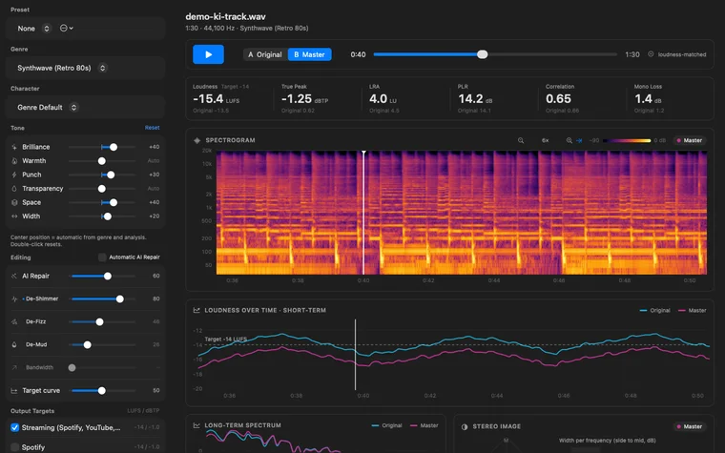Open the Genre dropdown Synthwave (Retro 80s)
This screenshot has height=453, width=725.
coord(61,68)
